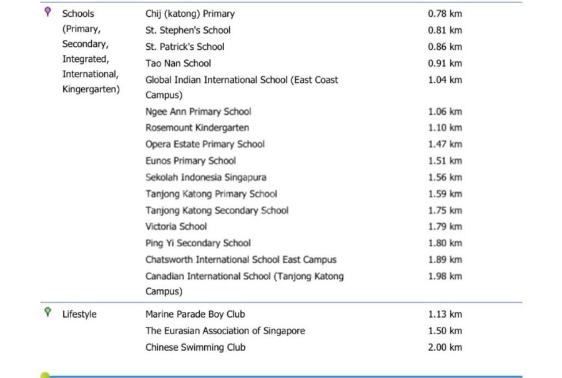Click St. Stephen's School listing
This screenshot has height=378, width=562.
coord(188,30)
